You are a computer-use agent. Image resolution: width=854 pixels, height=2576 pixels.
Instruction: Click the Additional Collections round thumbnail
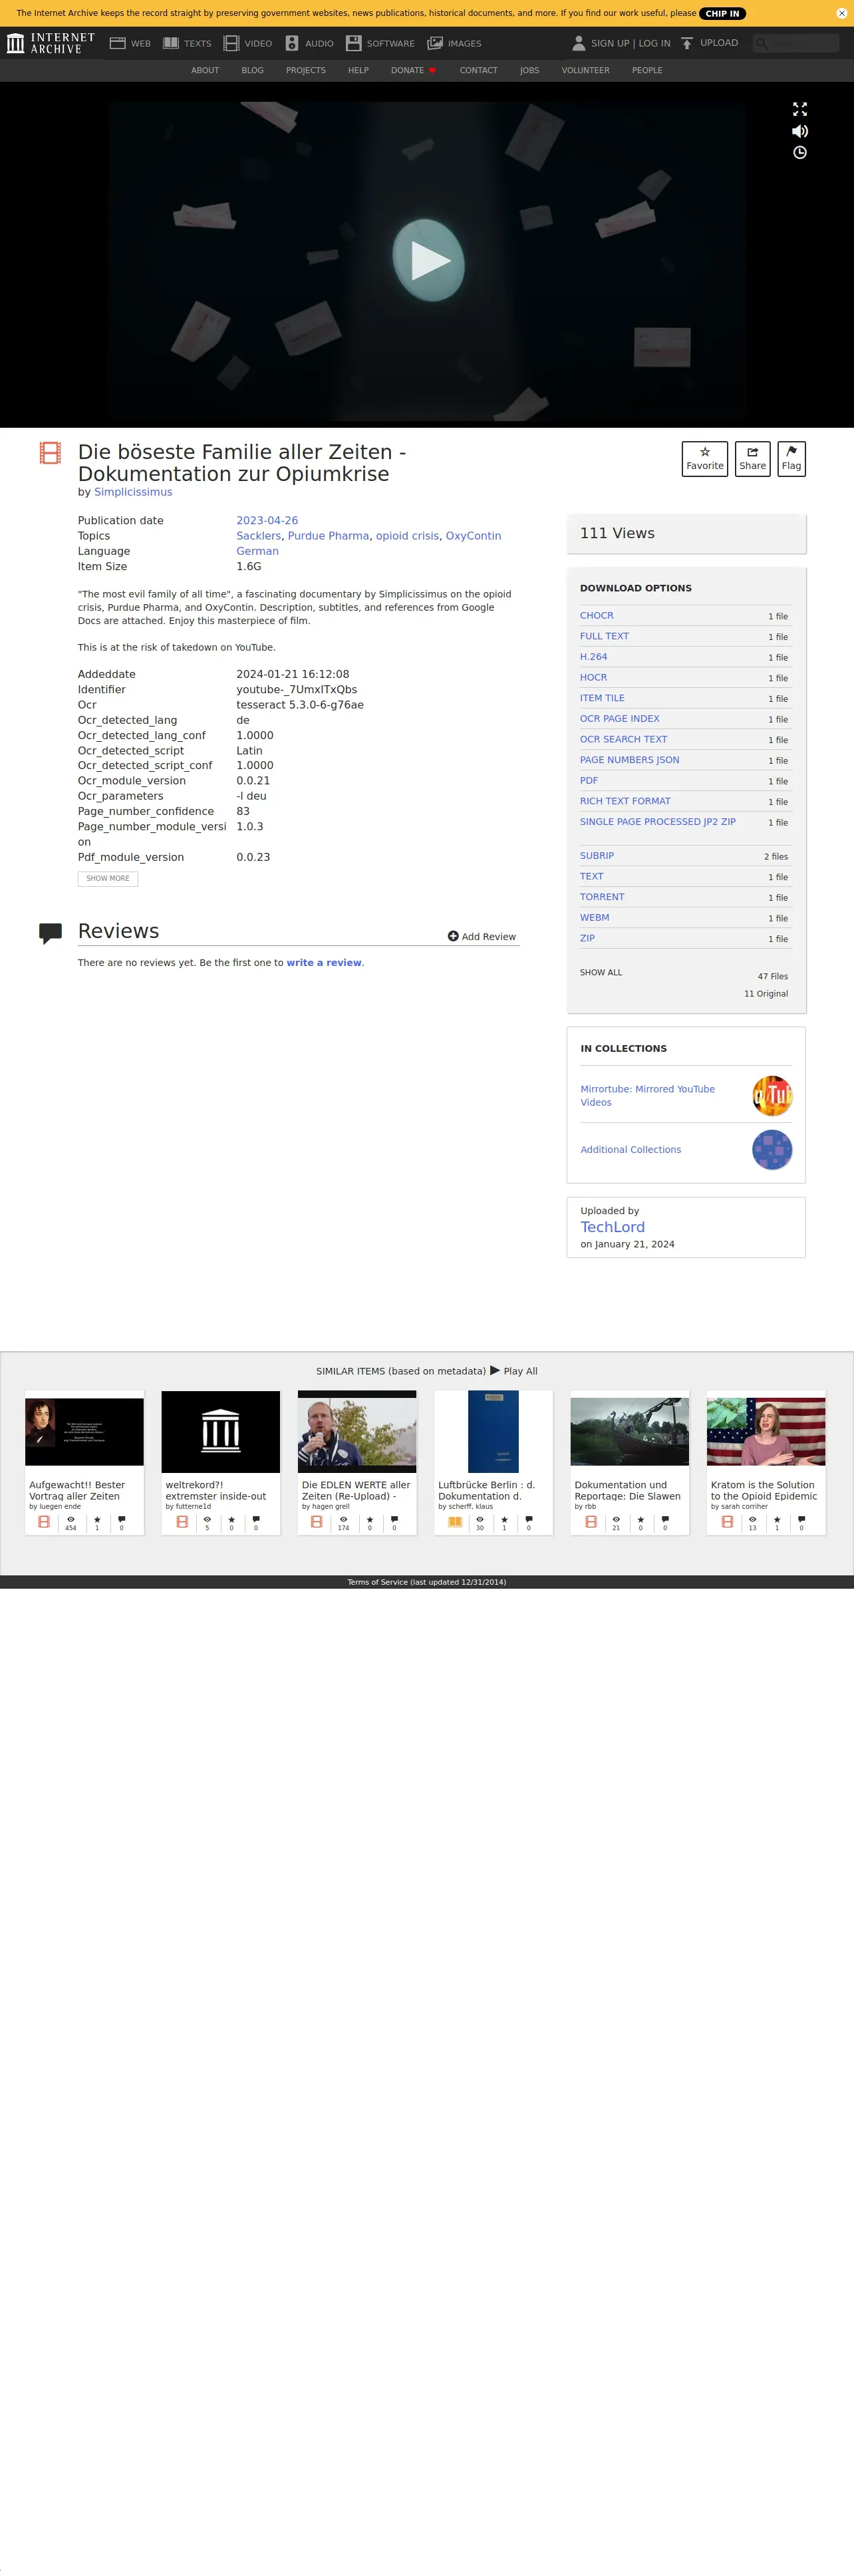tap(772, 1150)
